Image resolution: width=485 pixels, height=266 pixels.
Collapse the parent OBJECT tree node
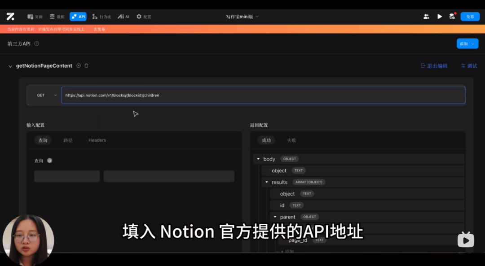coord(275,217)
